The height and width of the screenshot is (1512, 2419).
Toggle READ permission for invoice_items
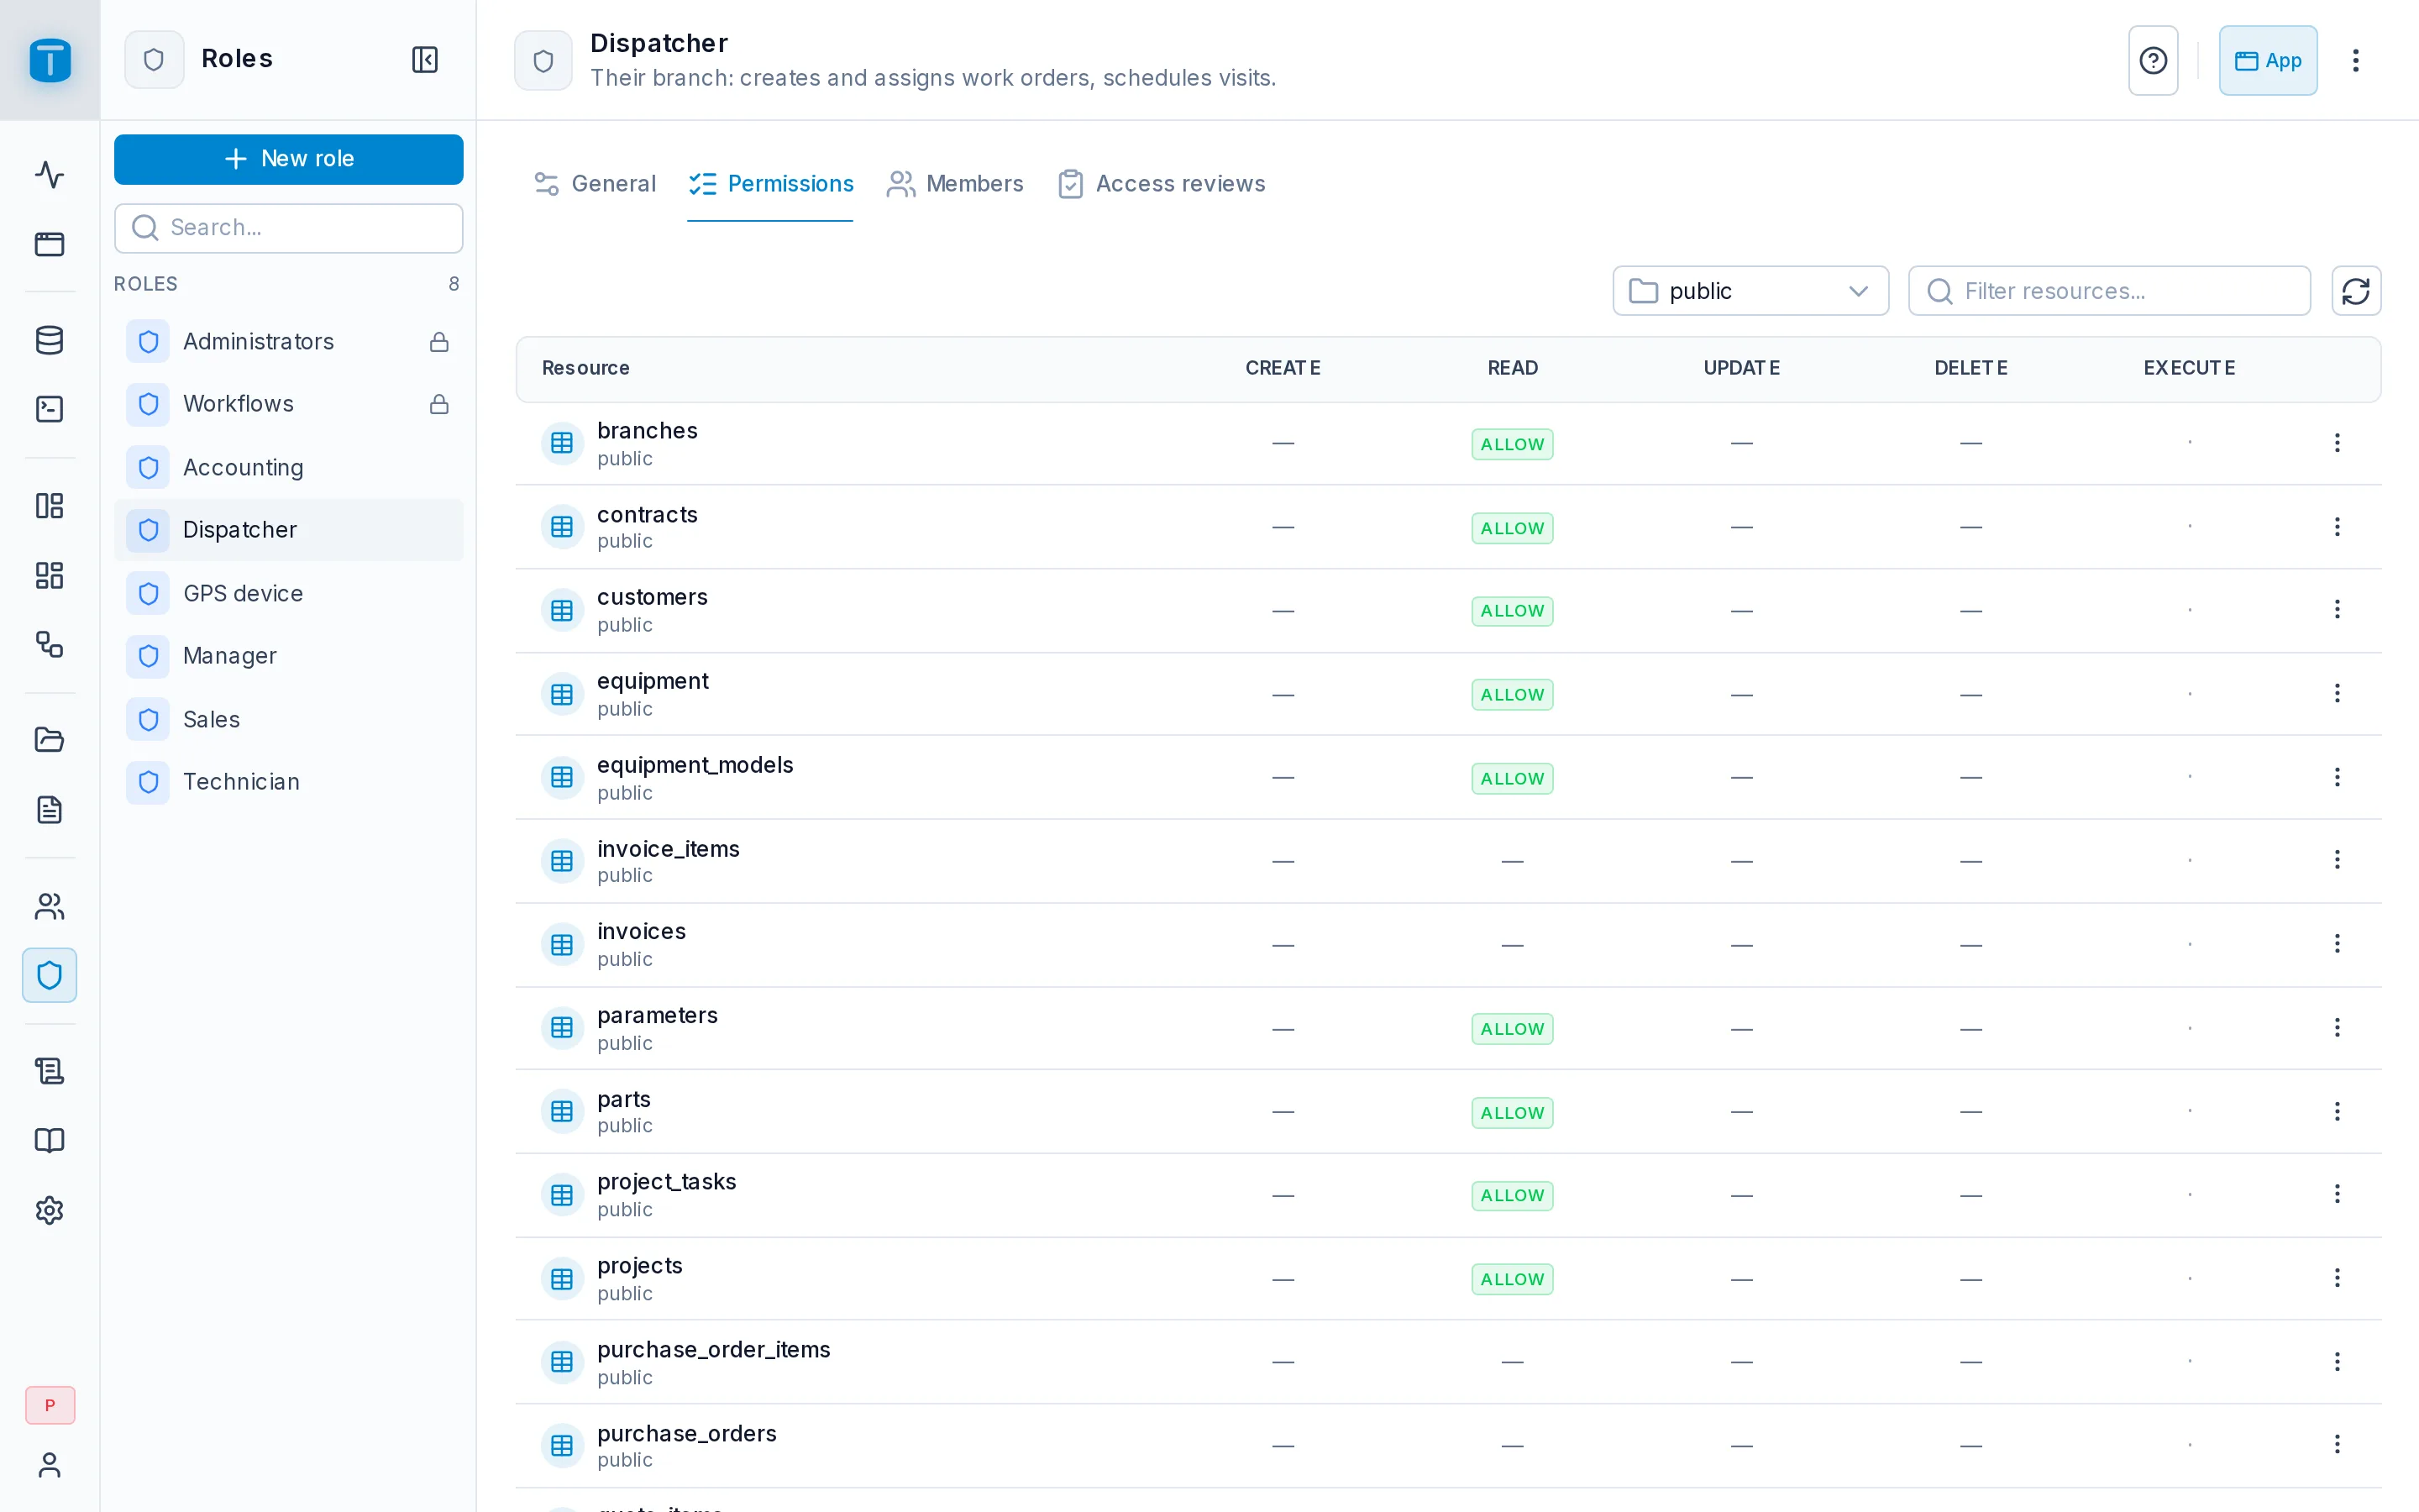click(1511, 861)
